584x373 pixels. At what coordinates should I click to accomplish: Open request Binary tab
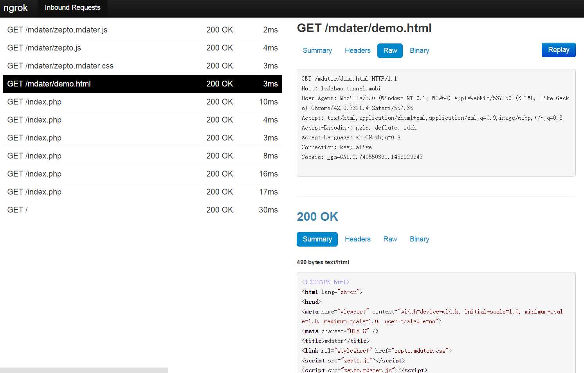coord(419,50)
